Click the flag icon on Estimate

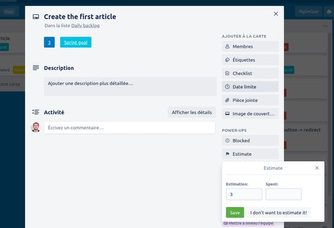click(227, 154)
